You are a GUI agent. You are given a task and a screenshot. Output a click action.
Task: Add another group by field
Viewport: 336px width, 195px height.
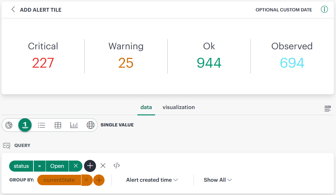(x=99, y=180)
